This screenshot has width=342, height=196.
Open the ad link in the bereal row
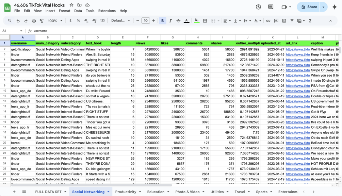(x=298, y=143)
